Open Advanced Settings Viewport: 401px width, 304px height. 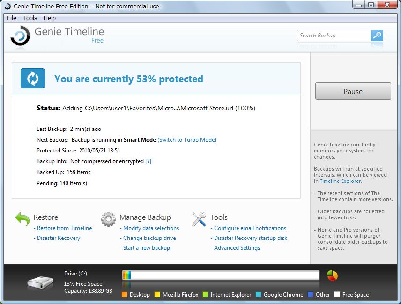pyautogui.click(x=237, y=248)
